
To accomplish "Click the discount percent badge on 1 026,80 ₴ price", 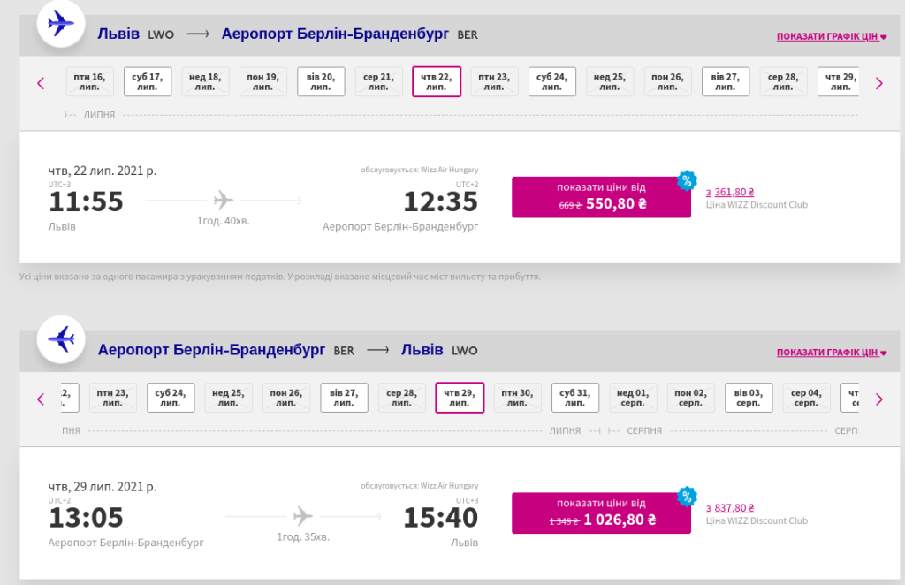I will pyautogui.click(x=687, y=496).
